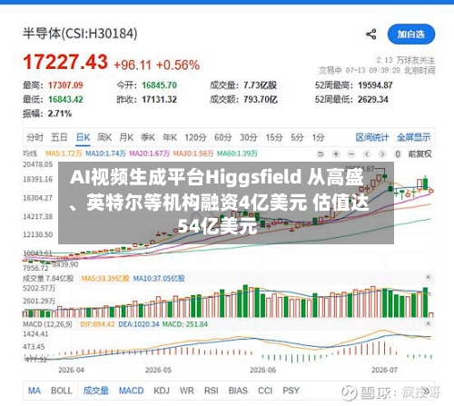454x406 pixels.
Task: Toggle the MACD indicator
Action: click(132, 391)
